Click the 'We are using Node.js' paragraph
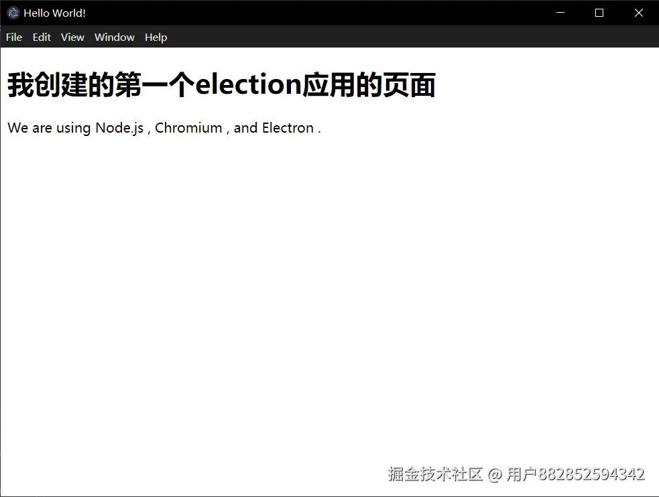 (x=164, y=128)
